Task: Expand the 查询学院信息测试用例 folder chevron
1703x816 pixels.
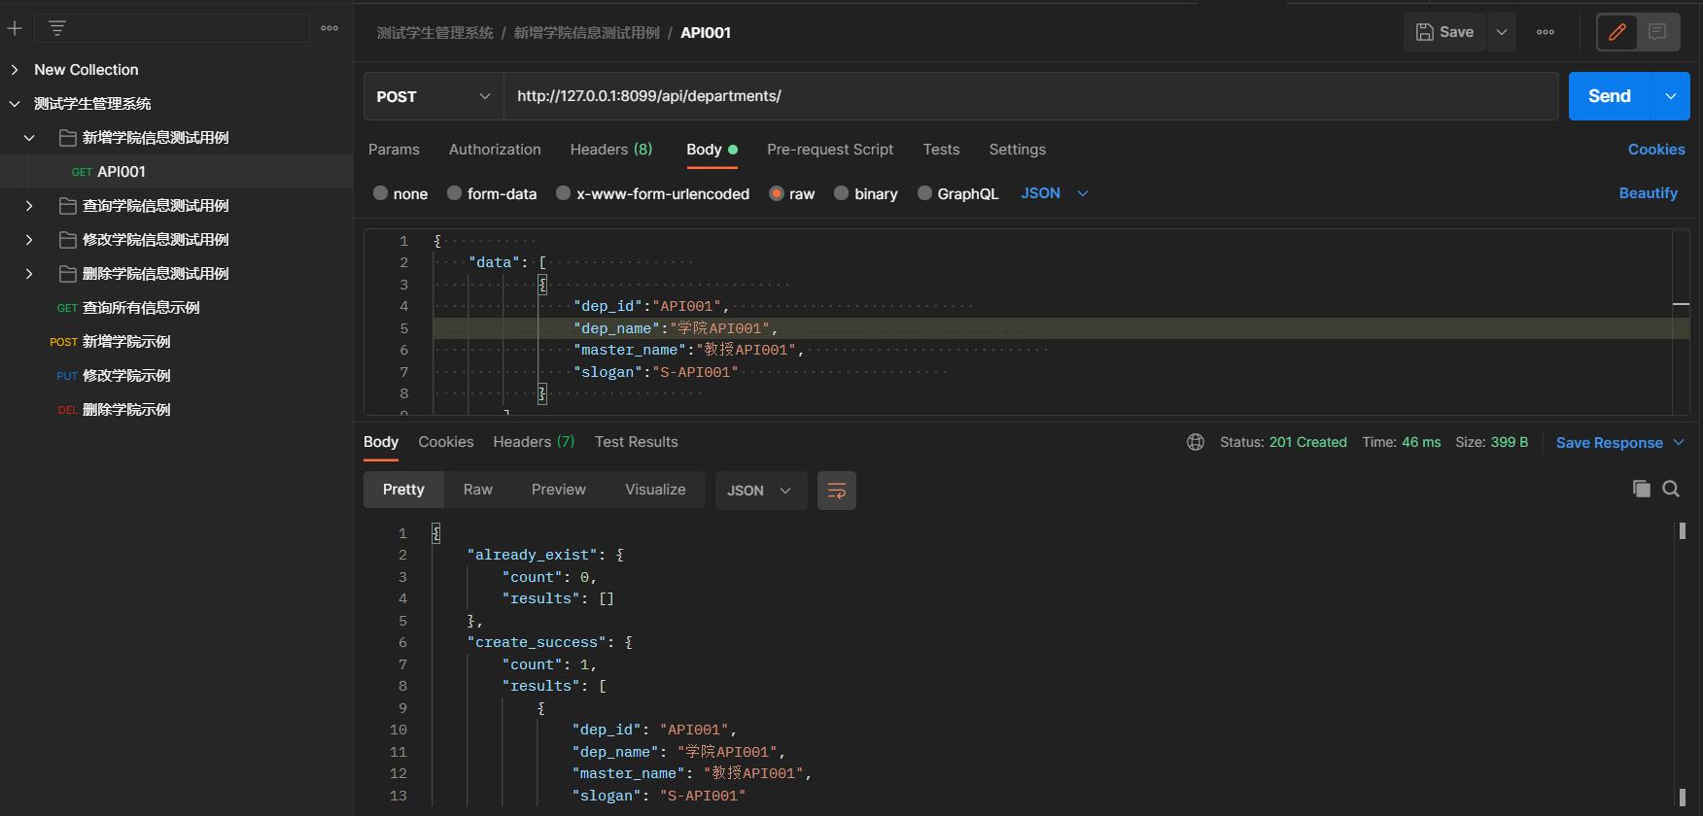Action: [29, 205]
